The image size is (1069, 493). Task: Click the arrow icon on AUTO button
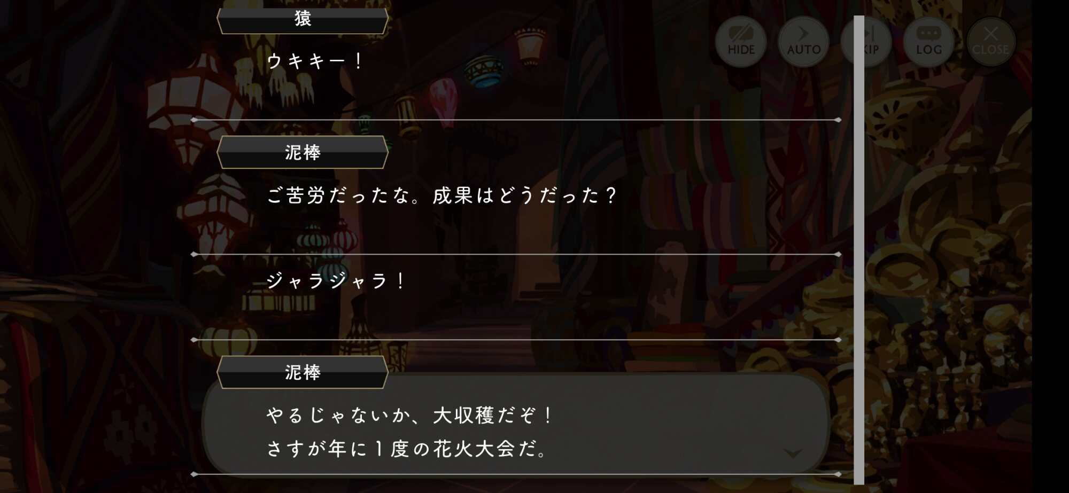(x=803, y=33)
